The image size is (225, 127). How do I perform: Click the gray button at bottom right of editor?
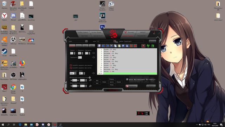151,86
